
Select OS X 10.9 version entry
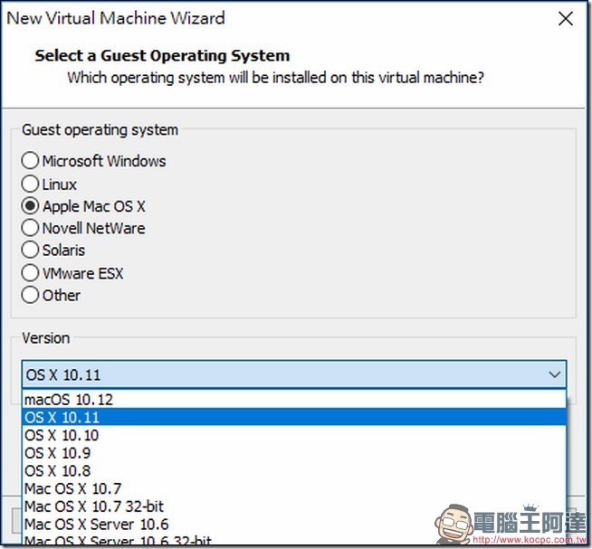(294, 453)
